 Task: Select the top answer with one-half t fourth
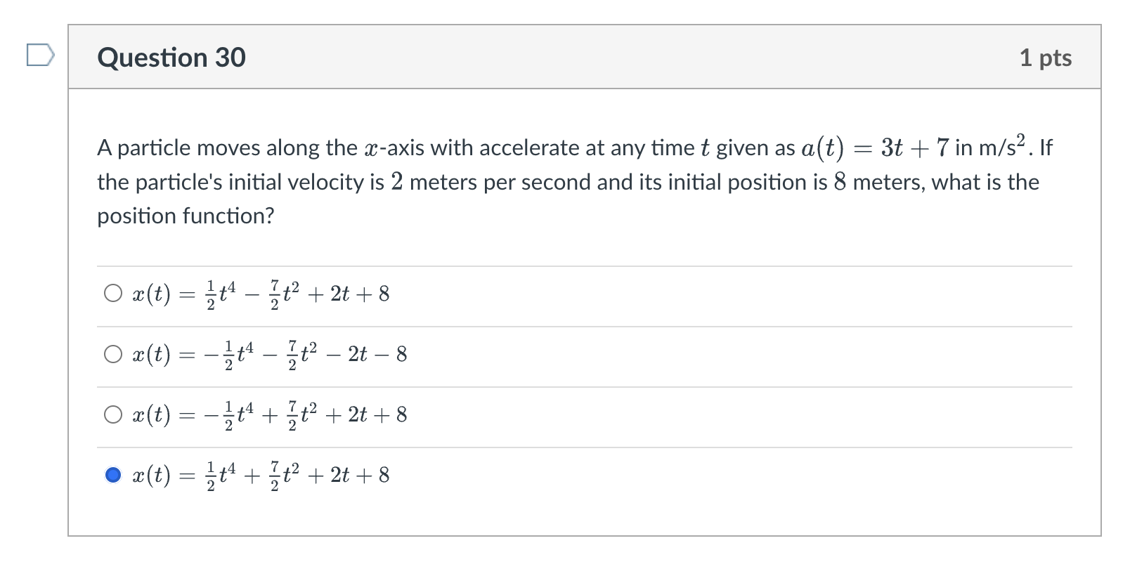pyautogui.click(x=113, y=292)
